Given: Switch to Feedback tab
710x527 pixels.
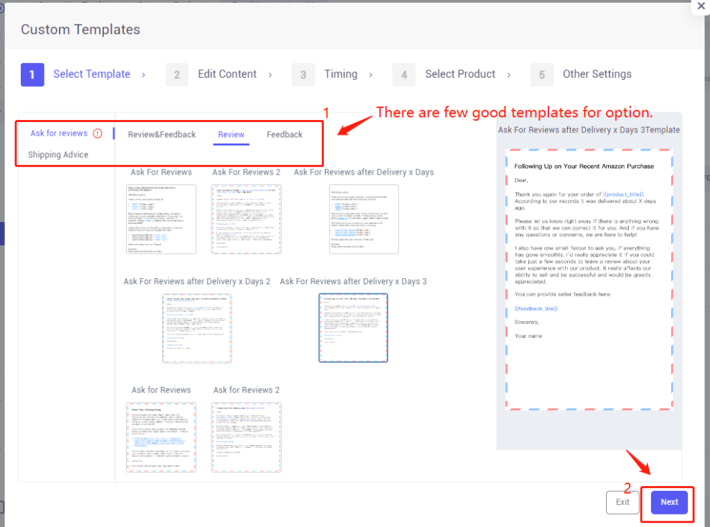Looking at the screenshot, I should (284, 135).
